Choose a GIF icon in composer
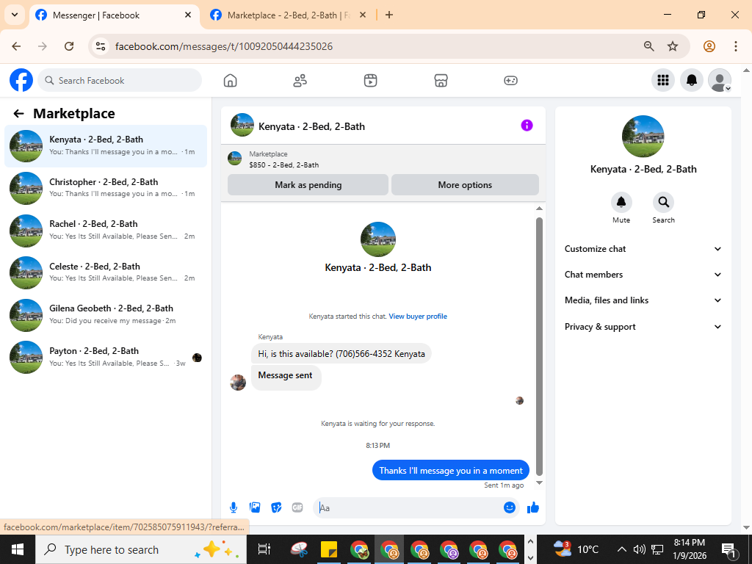 (297, 507)
